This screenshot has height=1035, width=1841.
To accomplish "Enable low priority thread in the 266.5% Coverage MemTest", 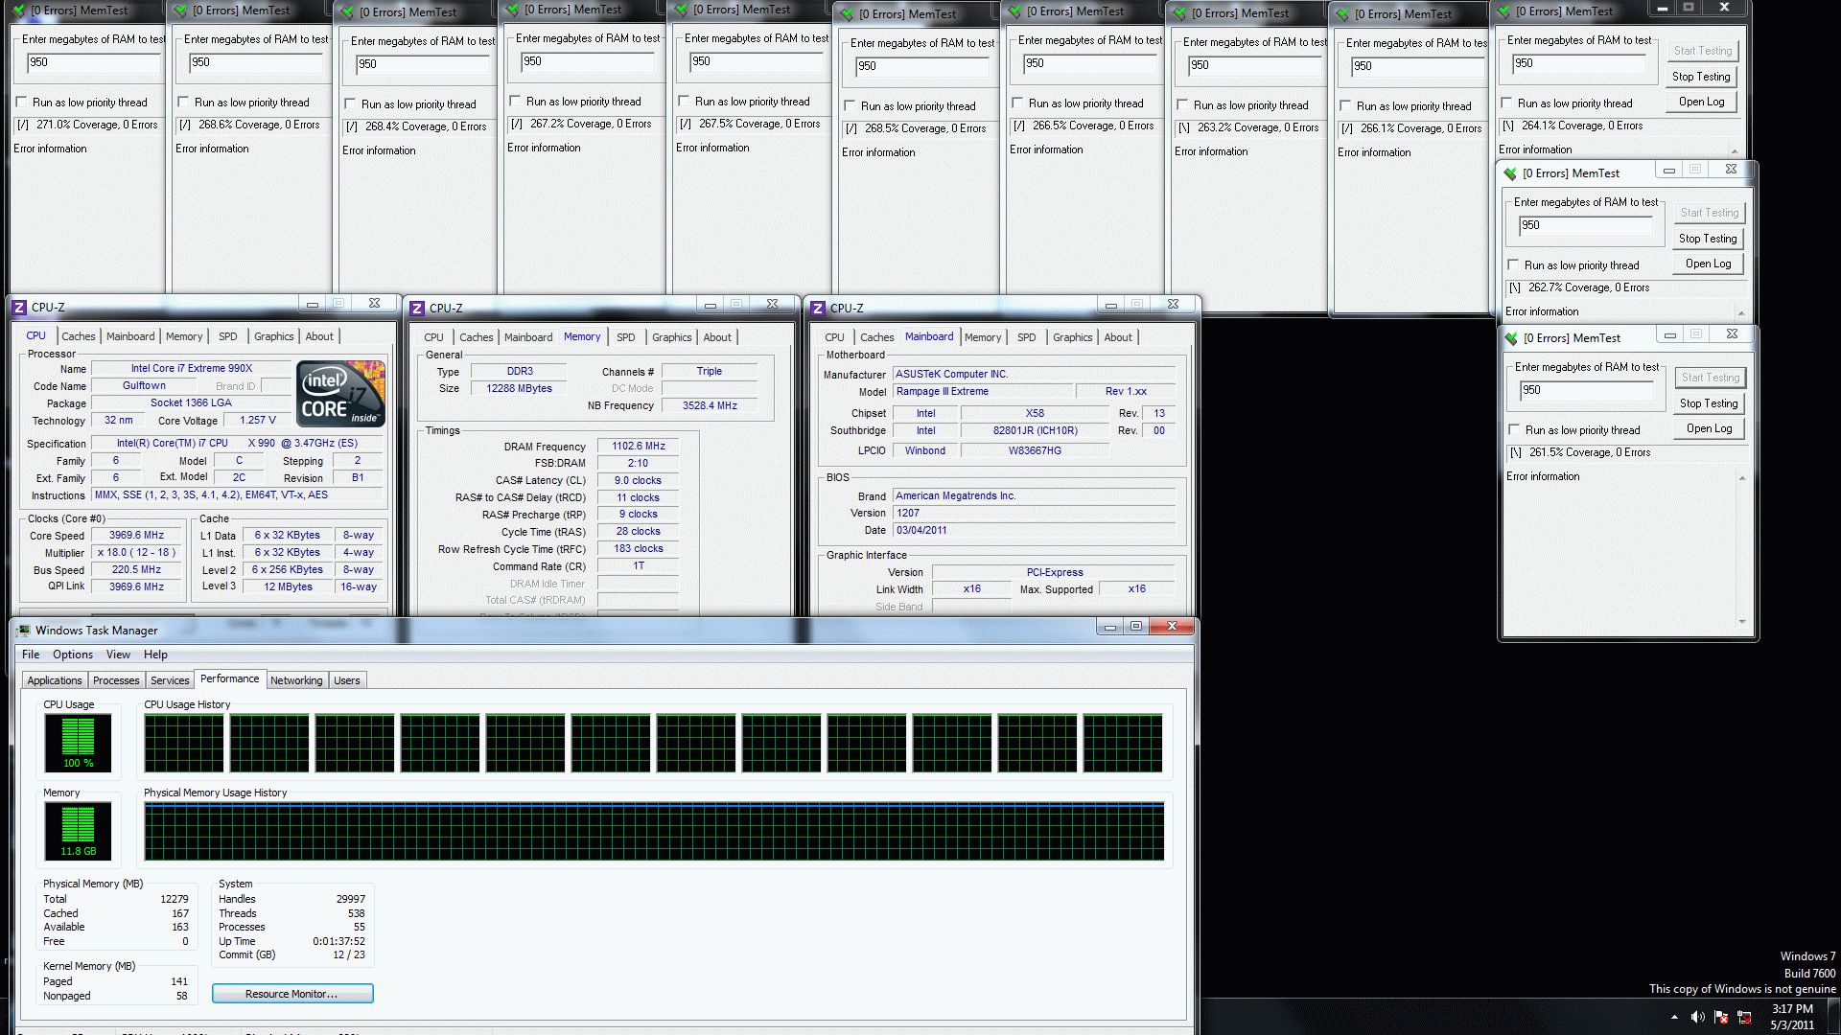I will point(1017,103).
